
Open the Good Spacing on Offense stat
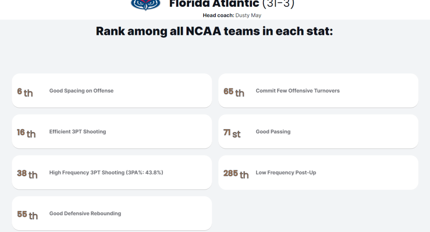pos(81,91)
